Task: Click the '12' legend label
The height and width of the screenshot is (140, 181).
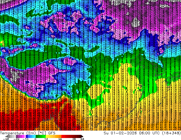Action: (x=46, y=139)
